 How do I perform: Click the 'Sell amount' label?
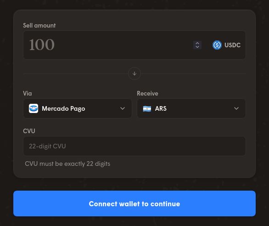click(39, 25)
